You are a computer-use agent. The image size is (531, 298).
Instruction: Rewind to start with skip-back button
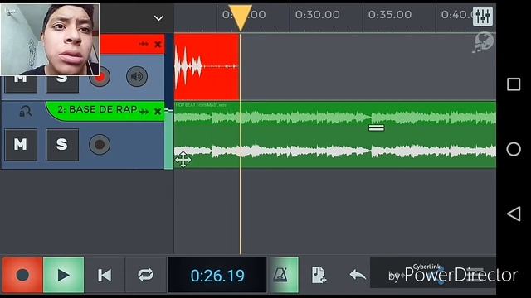tap(105, 275)
